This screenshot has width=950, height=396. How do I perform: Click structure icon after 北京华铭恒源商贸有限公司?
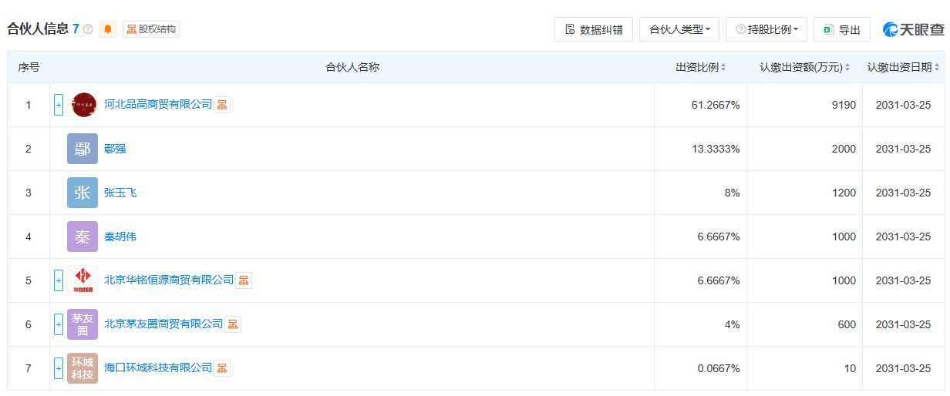tap(244, 280)
